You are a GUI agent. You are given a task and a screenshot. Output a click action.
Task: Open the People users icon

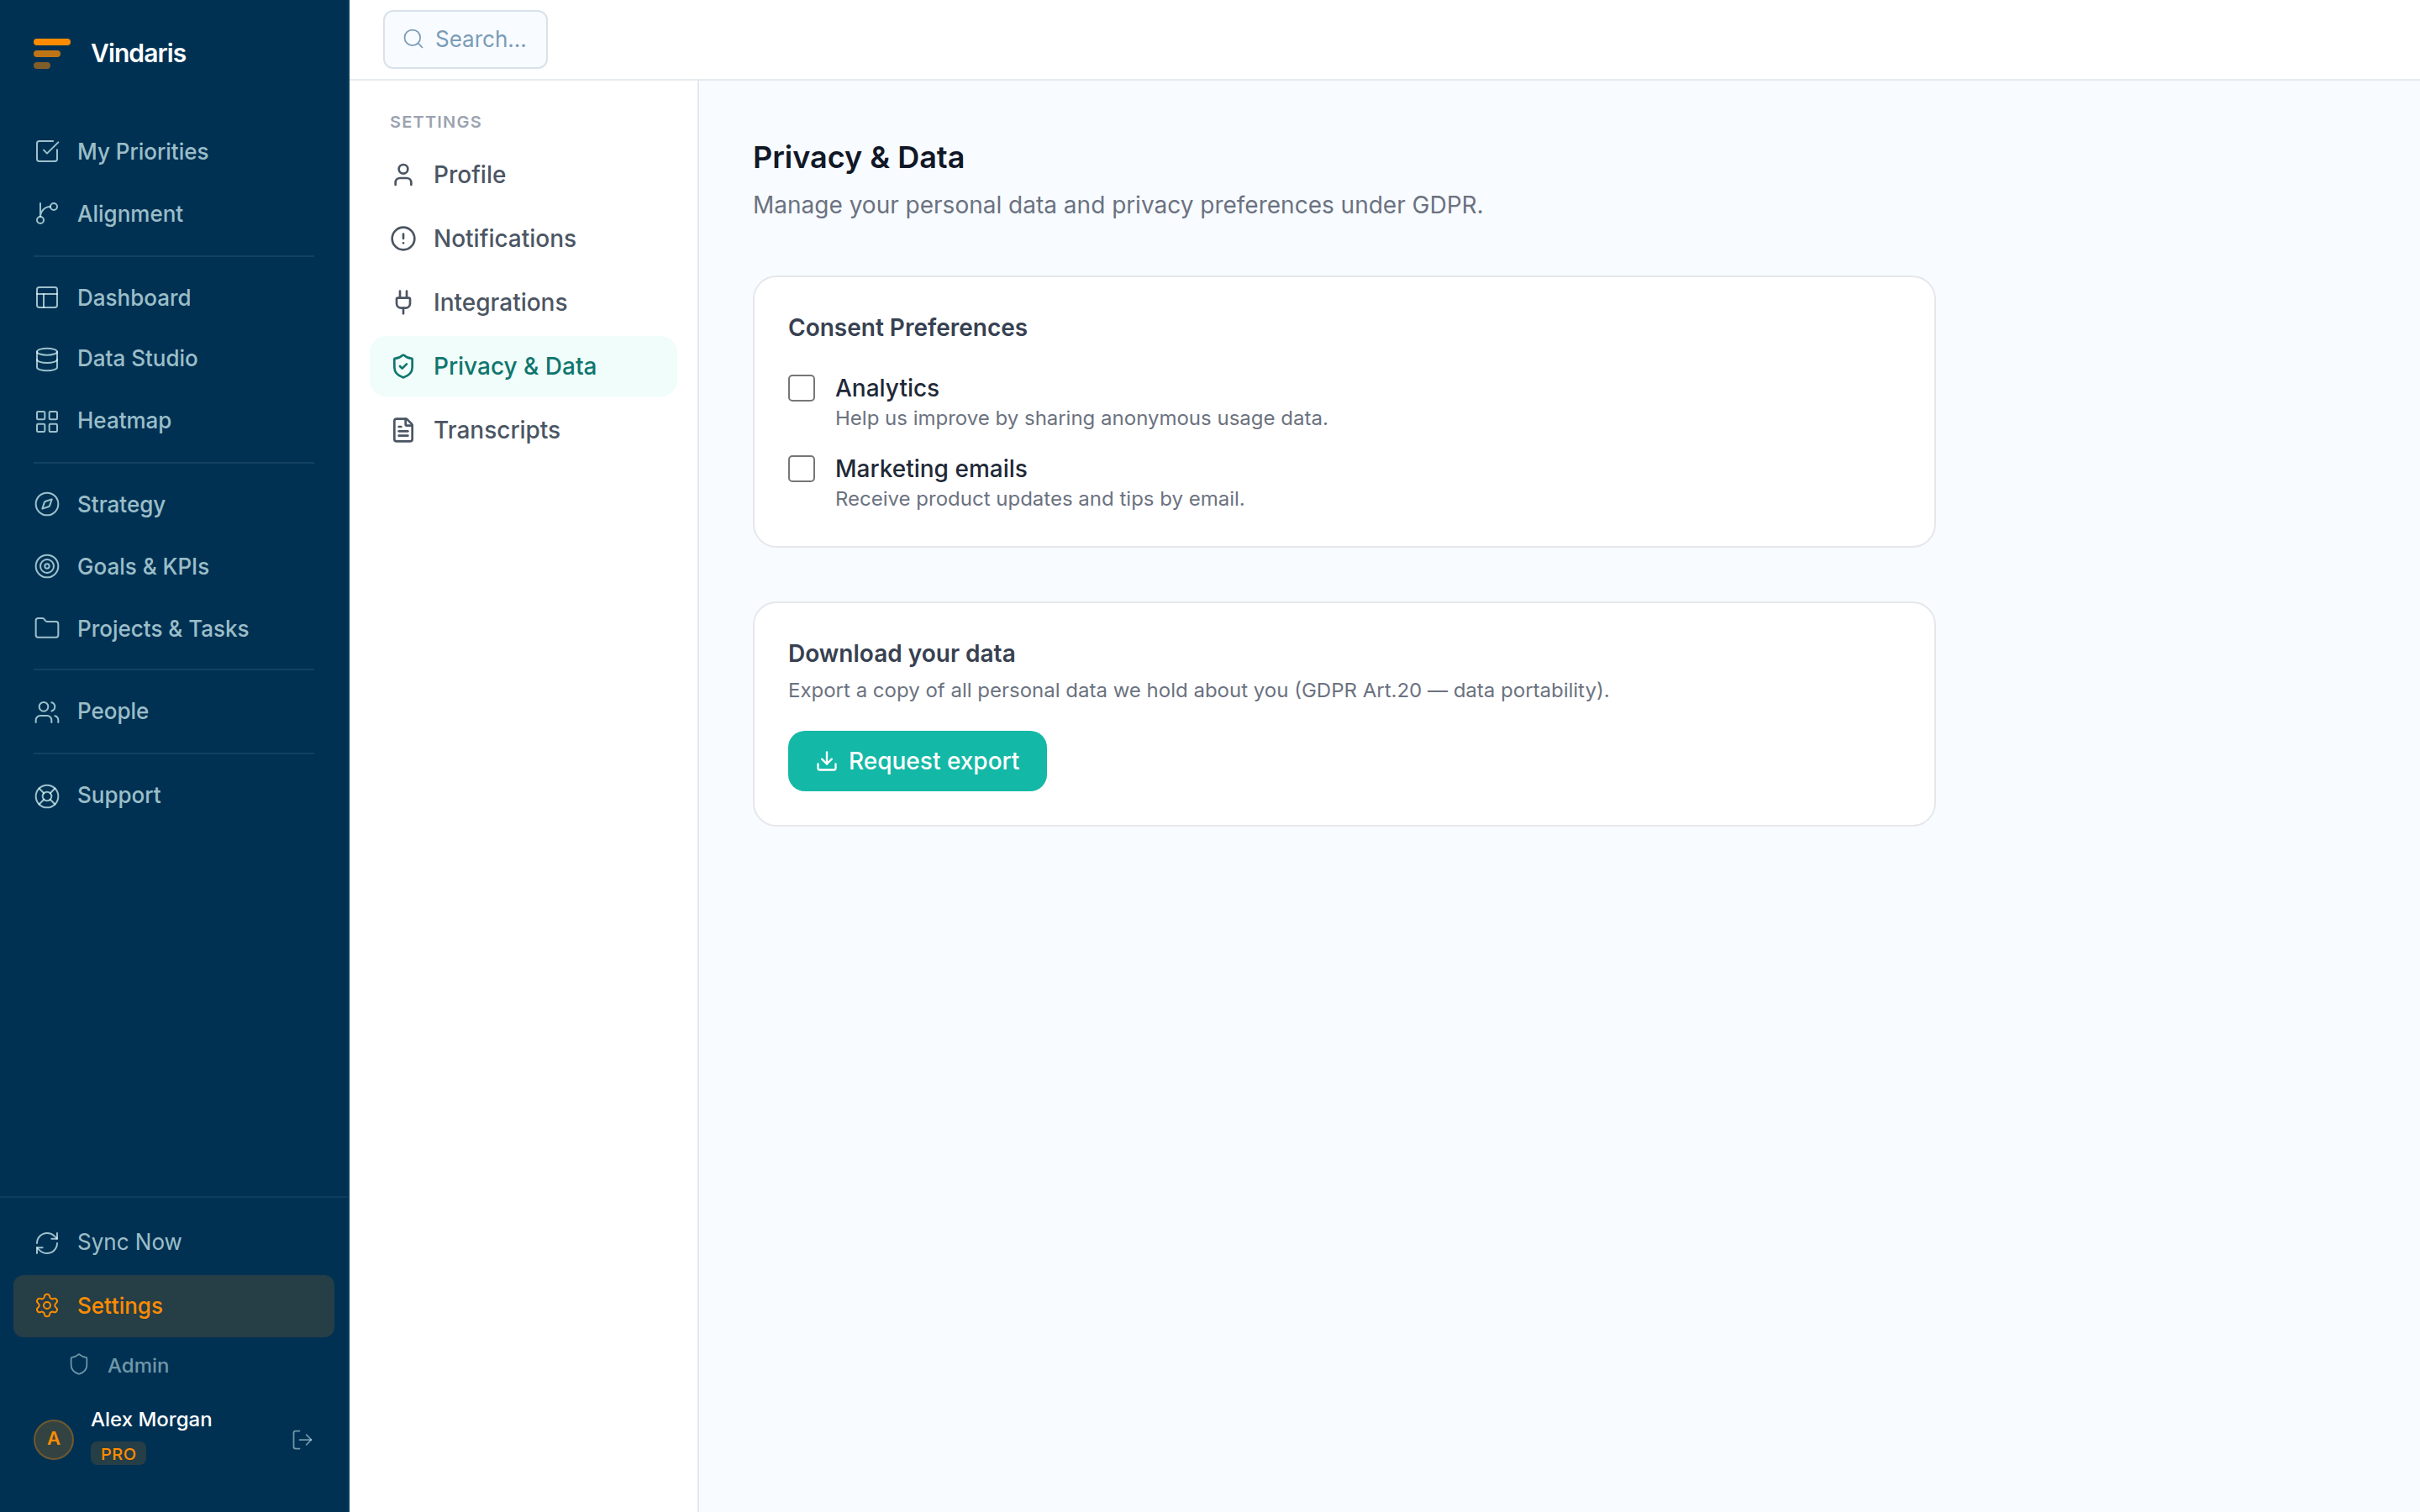[x=47, y=711]
